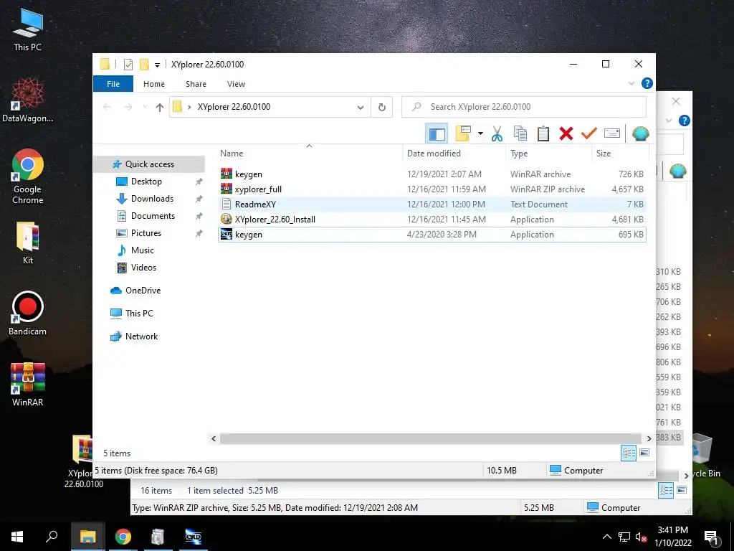The width and height of the screenshot is (734, 551).
Task: Open the recent locations dropdown arrow
Action: coord(145,108)
